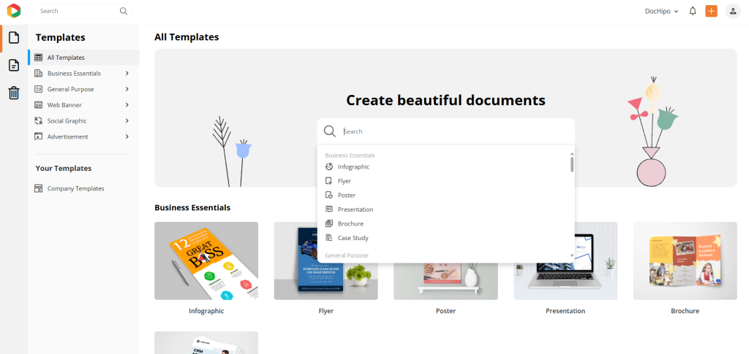Click the Presentation icon in dropdown list
The height and width of the screenshot is (354, 749).
coord(328,209)
